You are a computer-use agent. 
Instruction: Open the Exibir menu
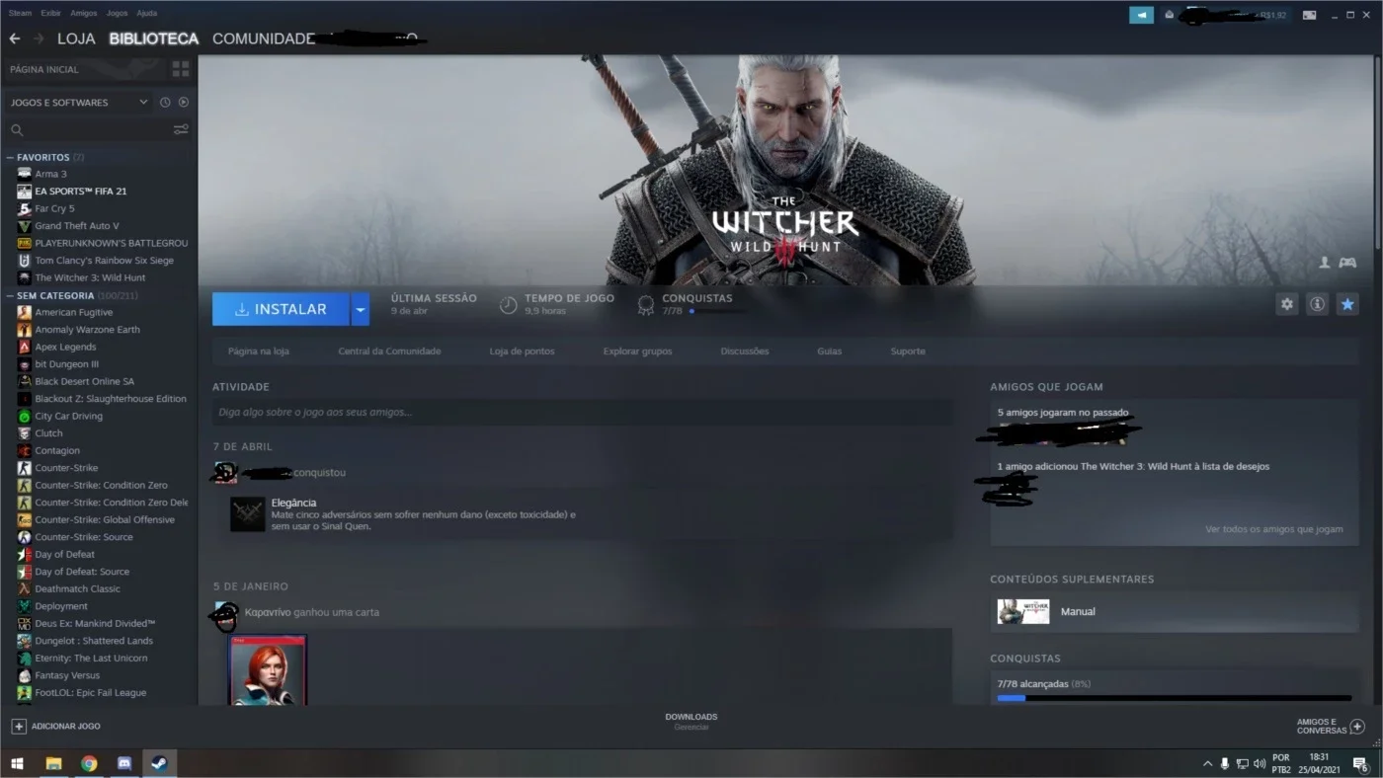50,14
